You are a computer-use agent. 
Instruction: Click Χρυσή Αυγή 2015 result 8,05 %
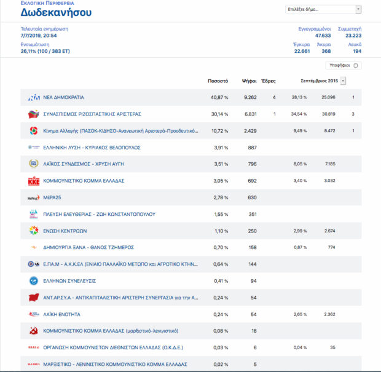300,164
